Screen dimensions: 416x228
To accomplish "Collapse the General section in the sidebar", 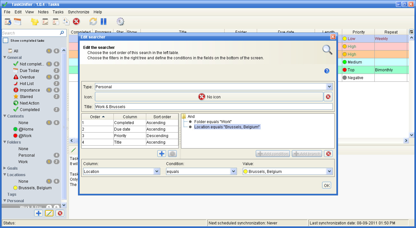I will point(5,58).
